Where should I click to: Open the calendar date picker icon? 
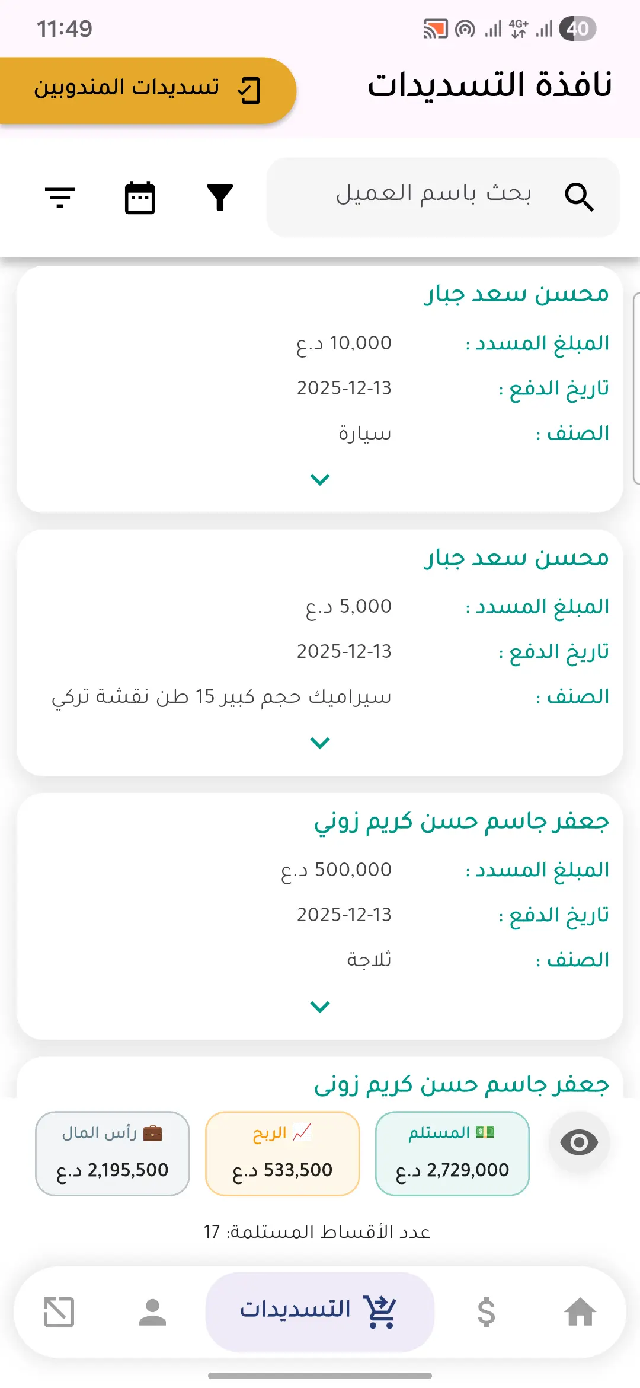click(x=140, y=197)
